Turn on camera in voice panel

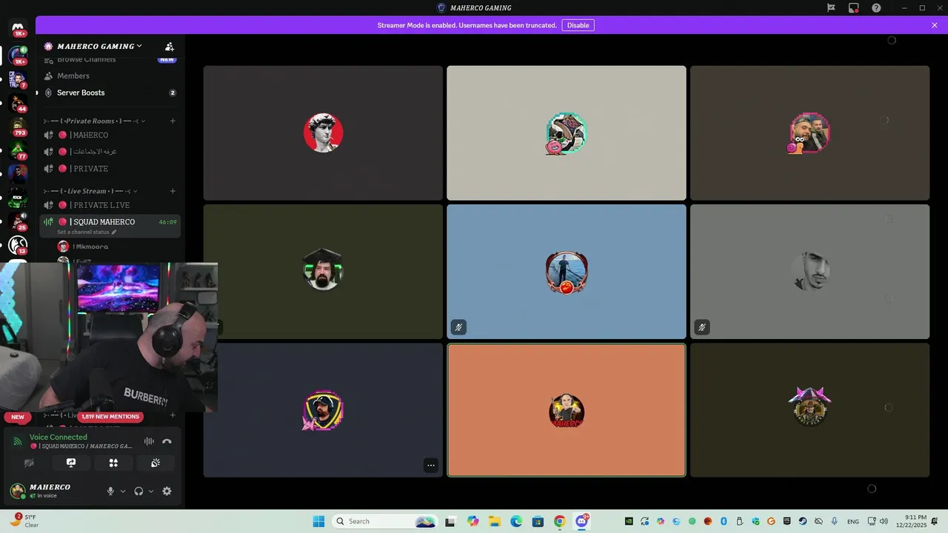pyautogui.click(x=29, y=463)
